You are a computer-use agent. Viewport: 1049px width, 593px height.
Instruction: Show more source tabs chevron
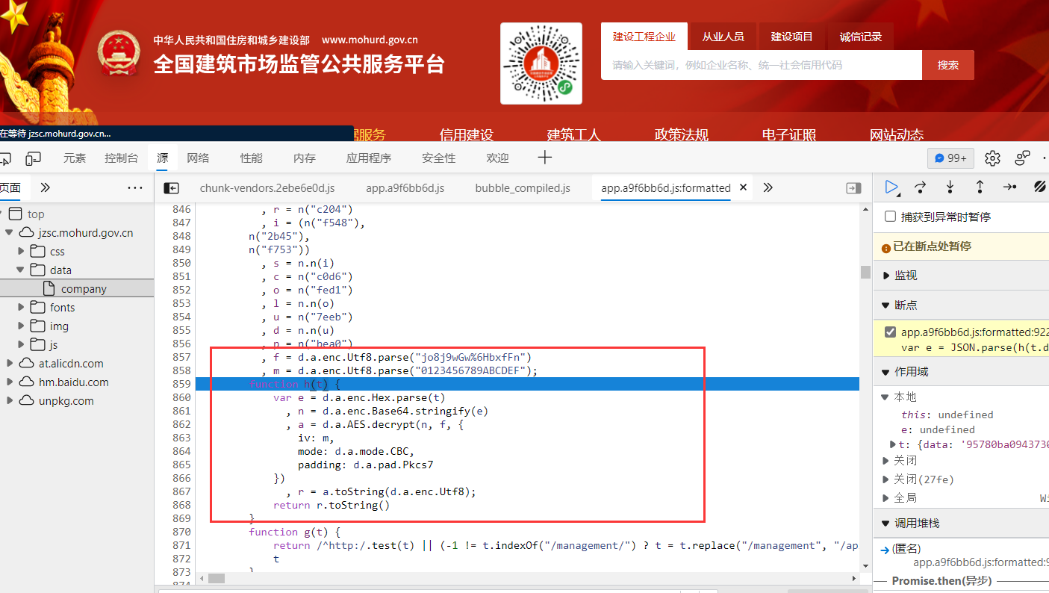click(x=768, y=188)
